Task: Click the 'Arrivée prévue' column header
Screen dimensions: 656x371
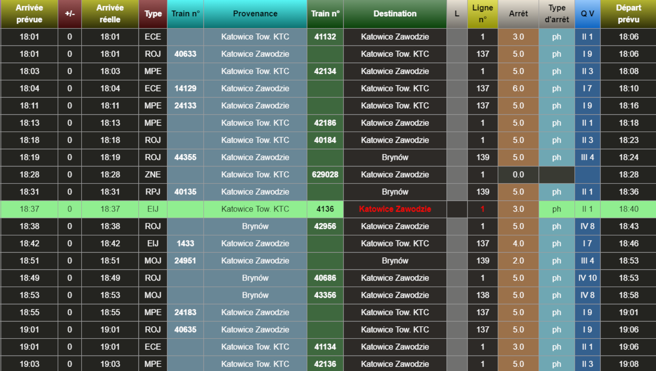Action: tap(29, 14)
